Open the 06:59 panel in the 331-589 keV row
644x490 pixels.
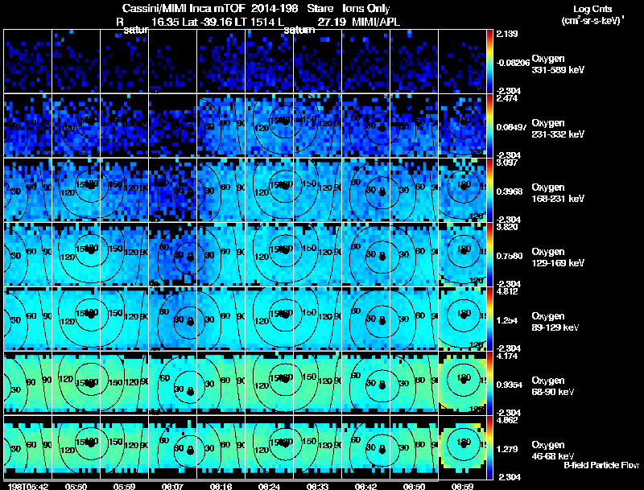462,61
